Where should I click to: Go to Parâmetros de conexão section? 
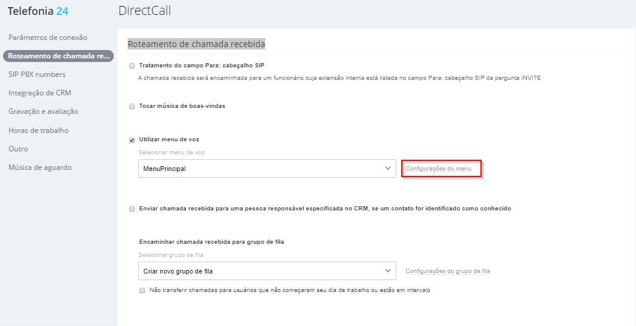(48, 38)
